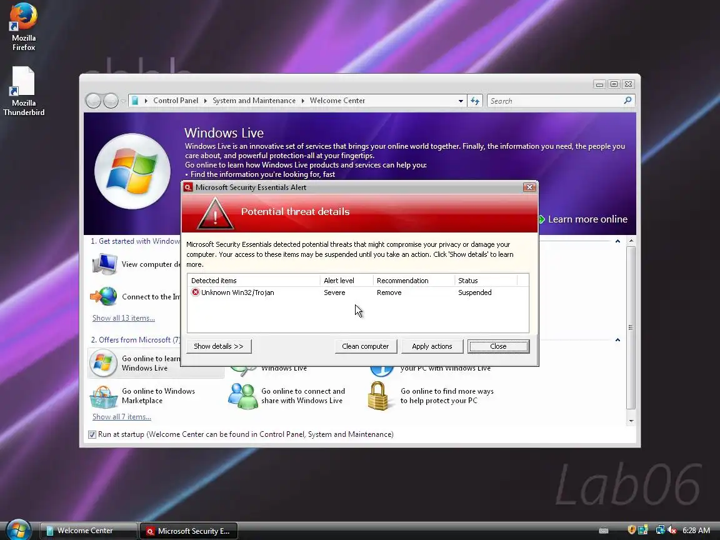Sort by the Alert level column header

click(x=346, y=281)
